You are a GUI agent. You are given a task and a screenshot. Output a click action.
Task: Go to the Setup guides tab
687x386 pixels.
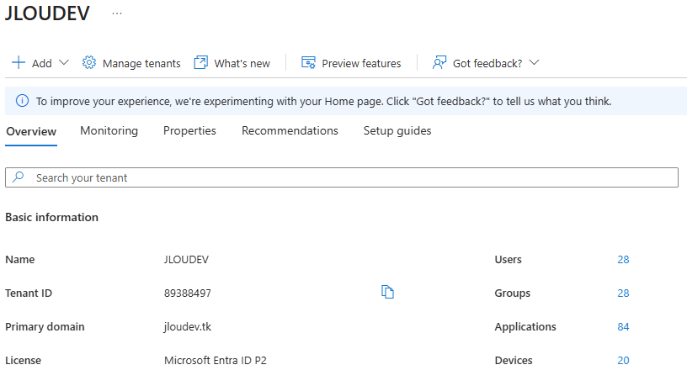coord(397,131)
